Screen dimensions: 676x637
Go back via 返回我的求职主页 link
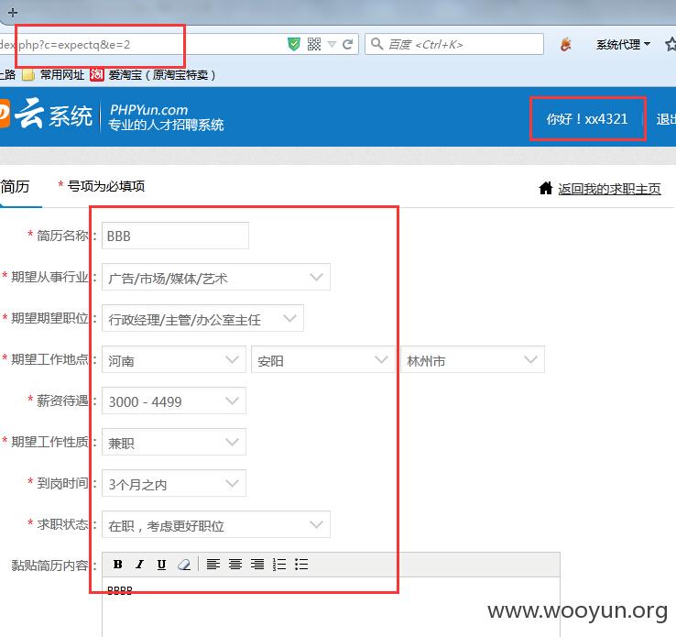click(x=609, y=189)
